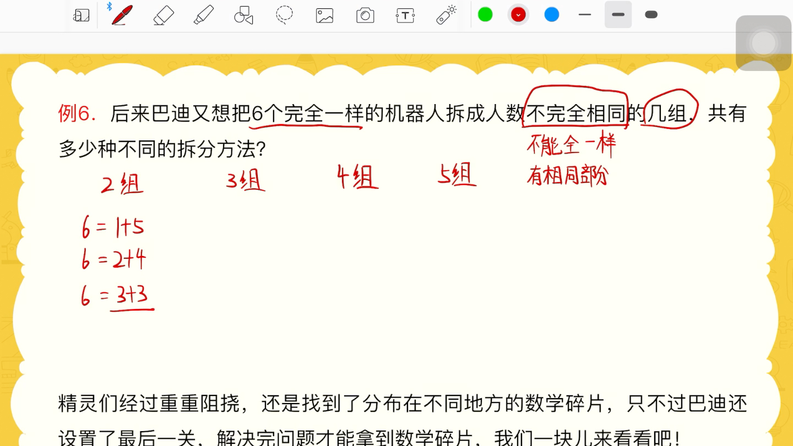
Task: Choose the green pen color
Action: 485,15
